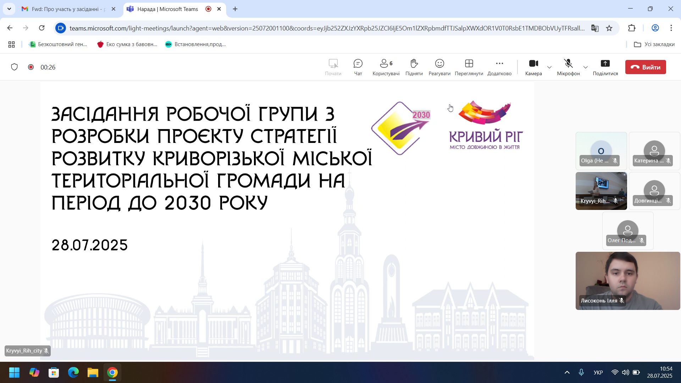Open File Explorer from the taskbar
The height and width of the screenshot is (383, 681).
coord(93,372)
